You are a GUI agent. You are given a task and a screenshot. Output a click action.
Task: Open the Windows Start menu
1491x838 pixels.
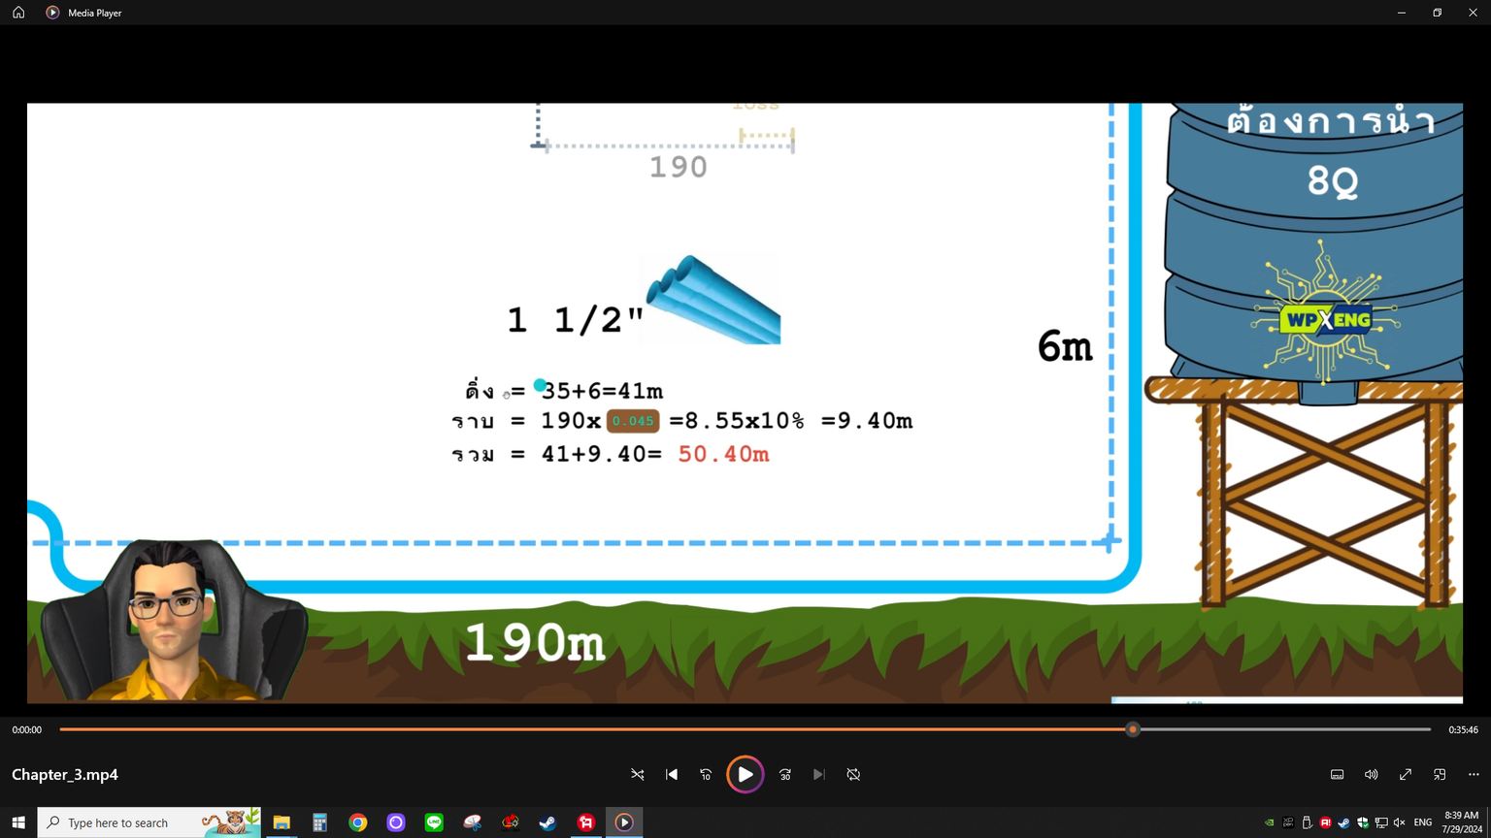[18, 822]
